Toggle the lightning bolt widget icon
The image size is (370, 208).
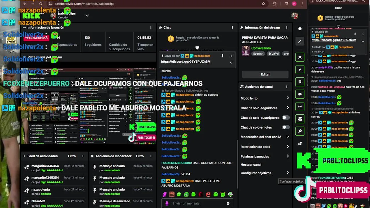(300, 70)
